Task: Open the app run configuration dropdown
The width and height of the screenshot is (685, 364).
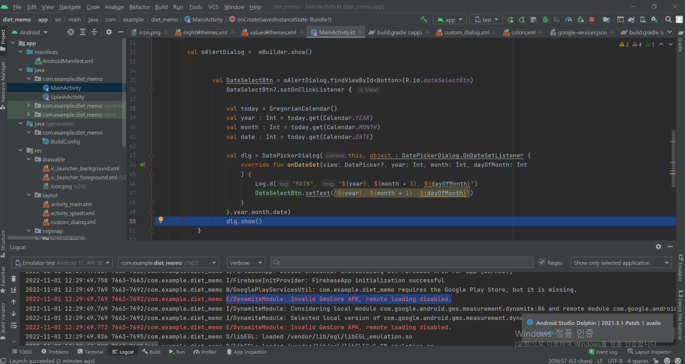Action: coord(450,20)
